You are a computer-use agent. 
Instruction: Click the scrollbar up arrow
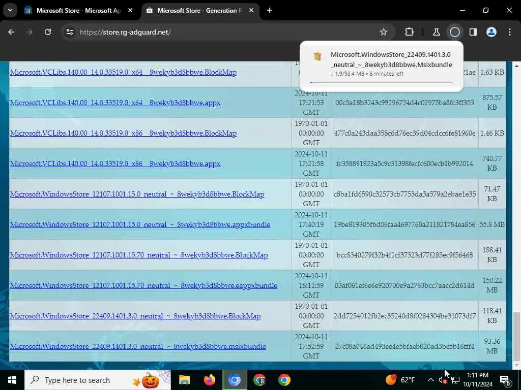tap(516, 66)
